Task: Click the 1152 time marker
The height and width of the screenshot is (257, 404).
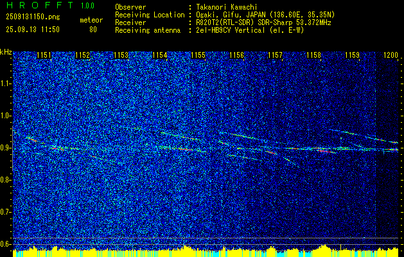Action: (x=83, y=55)
